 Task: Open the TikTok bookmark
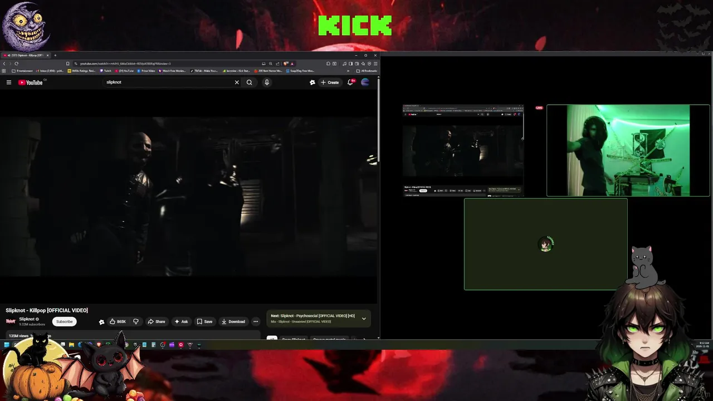[x=204, y=71]
